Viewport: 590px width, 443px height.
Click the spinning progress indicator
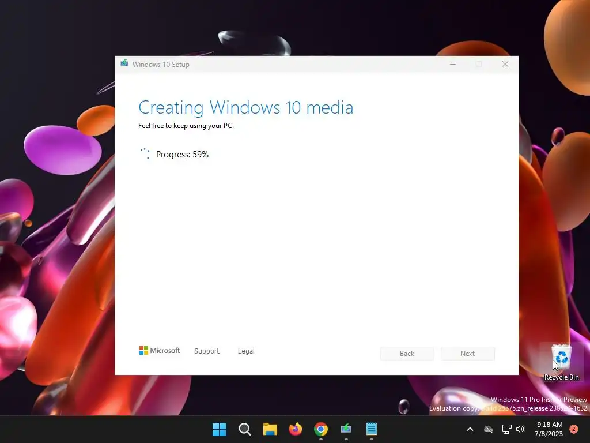[x=145, y=153]
